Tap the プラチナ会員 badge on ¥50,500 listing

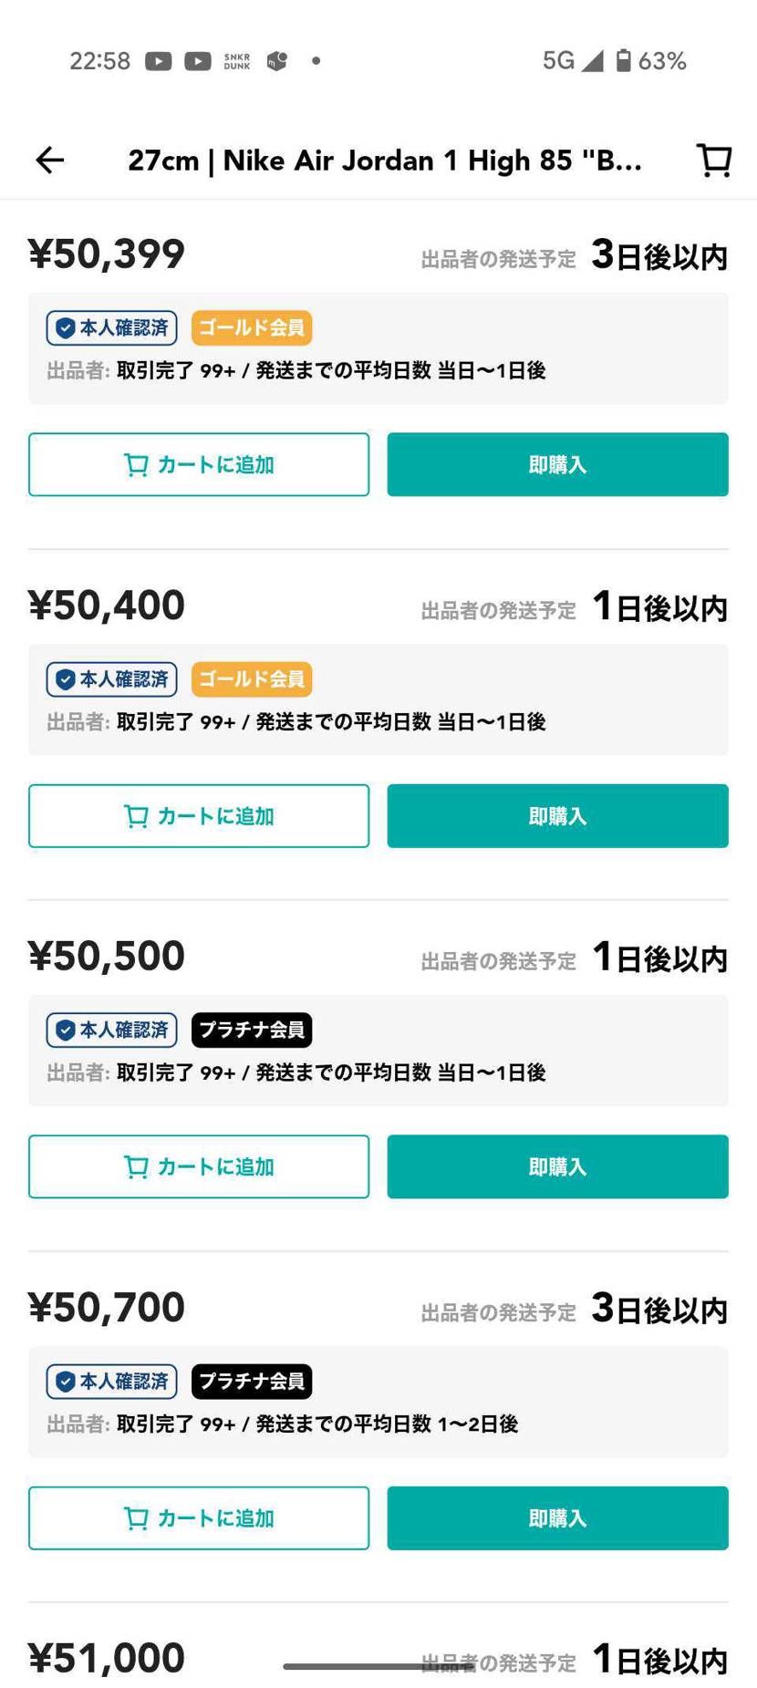(252, 1030)
